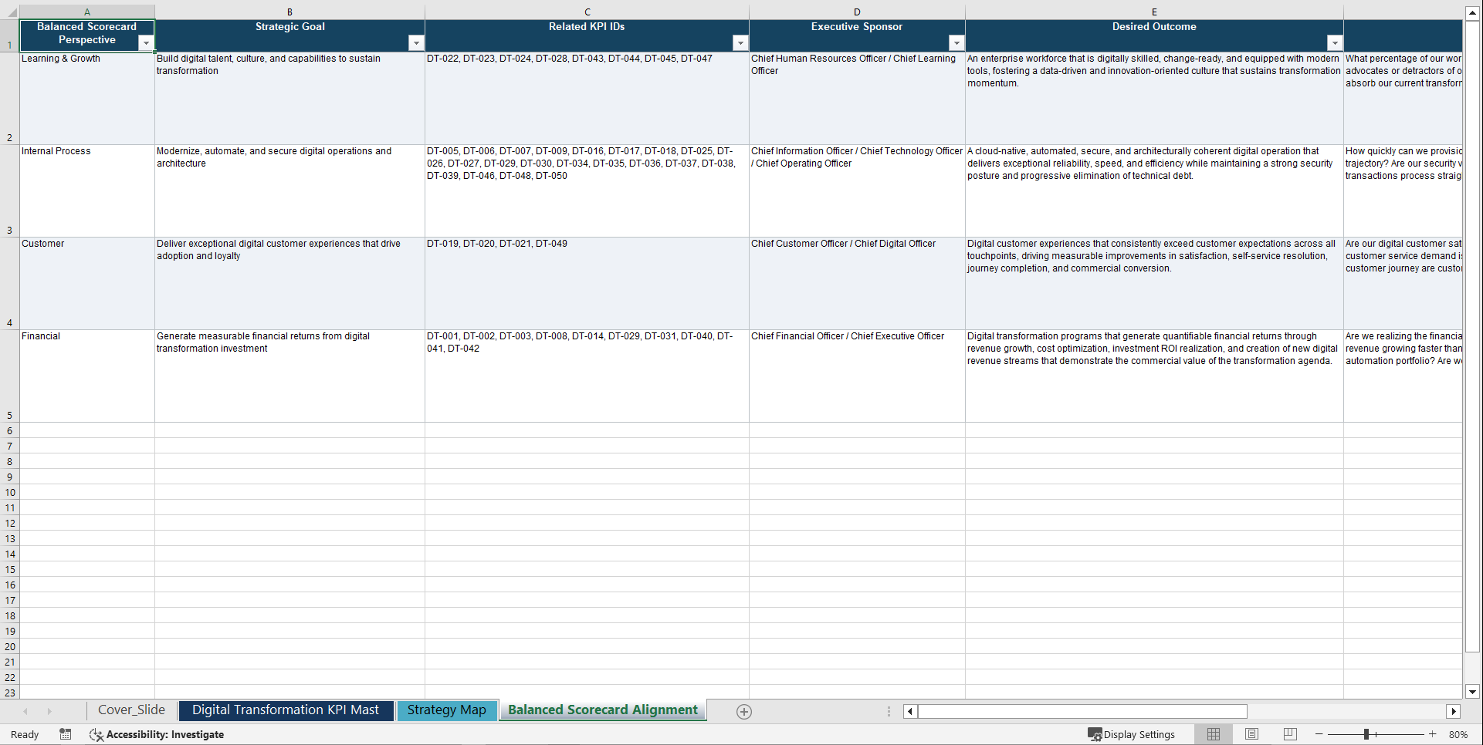This screenshot has width=1483, height=745.
Task: Switch to Page Layout view icon
Action: click(1251, 734)
